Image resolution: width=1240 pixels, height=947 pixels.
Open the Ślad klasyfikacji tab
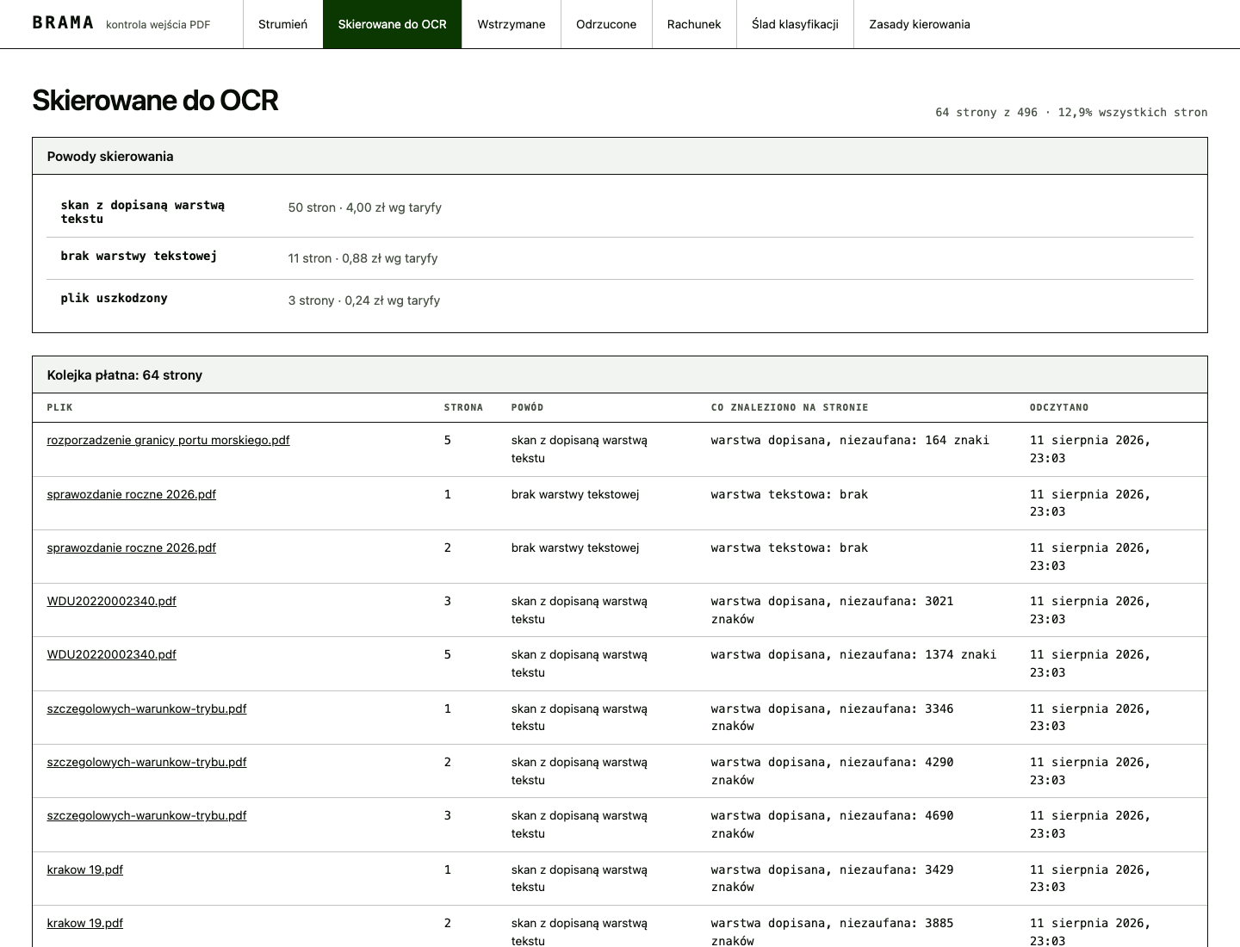[x=795, y=24]
